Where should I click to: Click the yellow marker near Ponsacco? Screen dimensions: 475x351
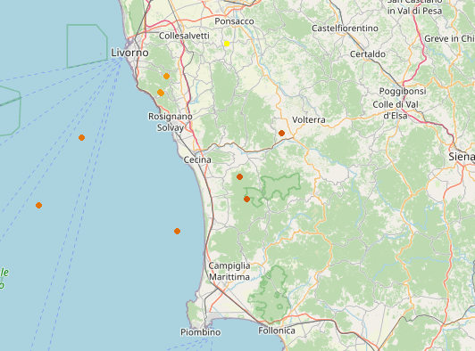227,44
